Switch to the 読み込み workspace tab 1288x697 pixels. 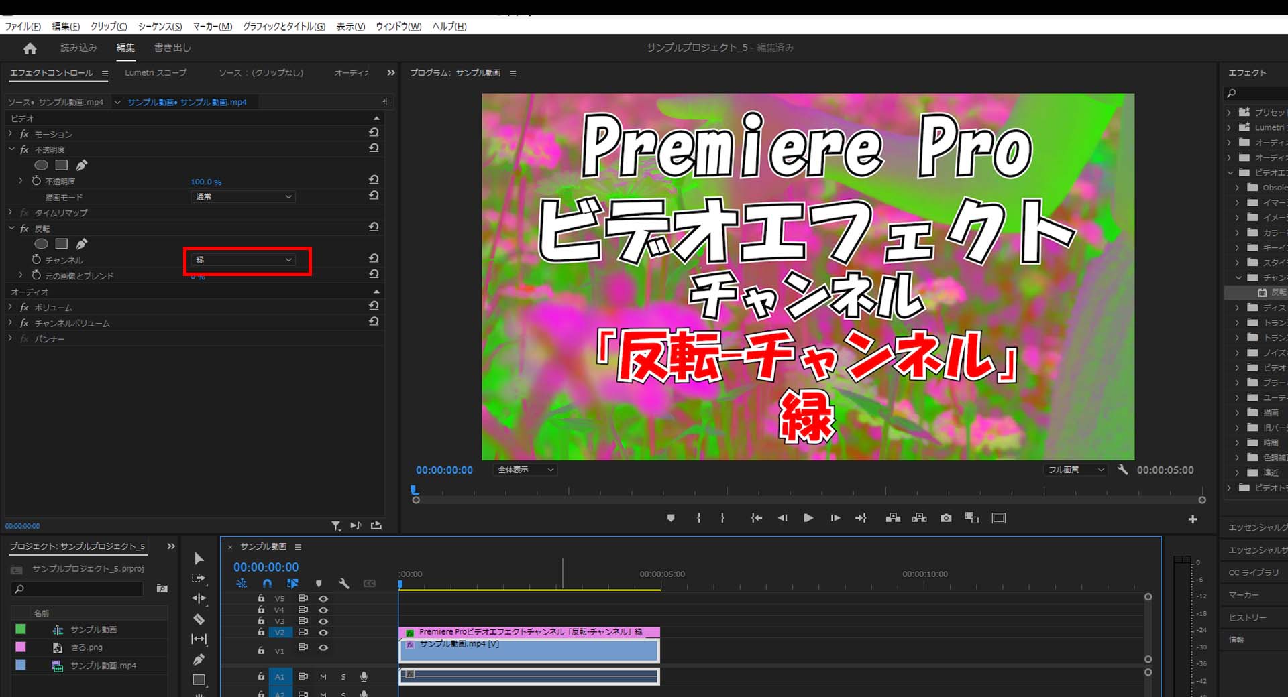coord(78,48)
